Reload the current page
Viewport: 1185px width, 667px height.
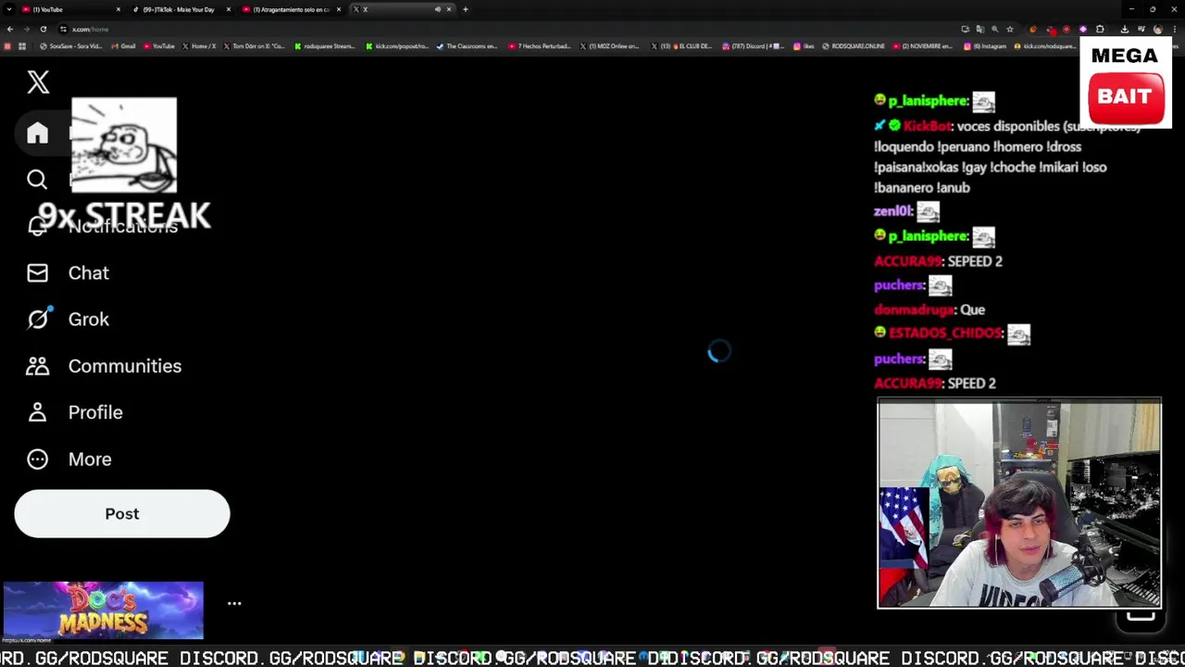coord(44,29)
